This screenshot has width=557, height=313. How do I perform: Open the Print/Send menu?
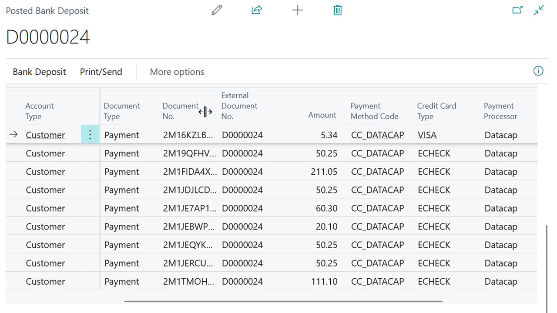click(x=101, y=72)
